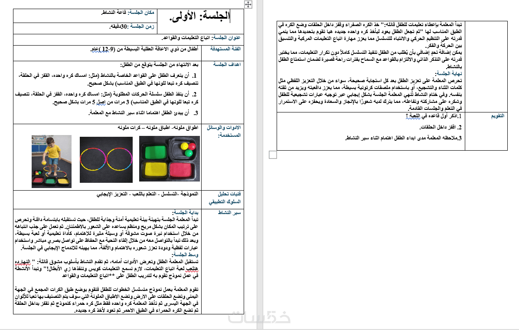The width and height of the screenshot is (519, 330).
Task: Click the text "أطفال من ذوي الاعاقة العقلية البسيطة"
Action: tap(157, 49)
